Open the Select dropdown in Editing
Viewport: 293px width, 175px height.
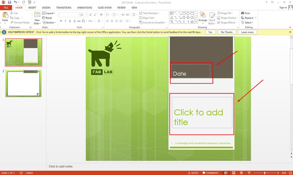coord(247,22)
